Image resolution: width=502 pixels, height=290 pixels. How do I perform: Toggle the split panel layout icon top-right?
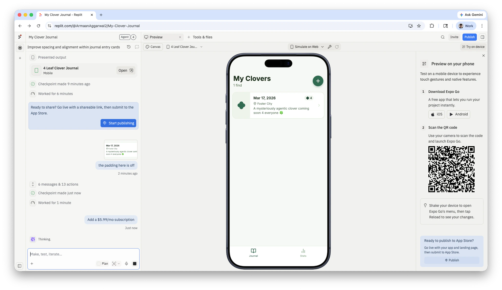point(482,37)
